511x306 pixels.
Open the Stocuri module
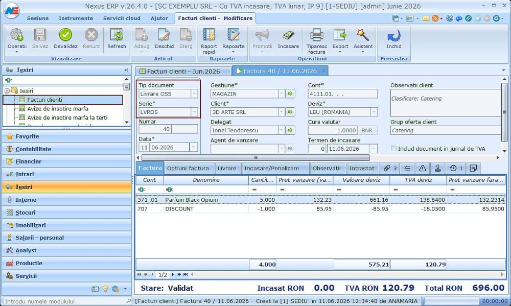(67, 213)
